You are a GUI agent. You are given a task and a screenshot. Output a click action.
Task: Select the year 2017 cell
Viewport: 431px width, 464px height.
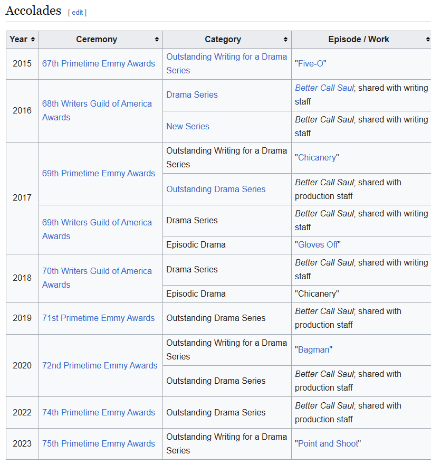(22, 197)
